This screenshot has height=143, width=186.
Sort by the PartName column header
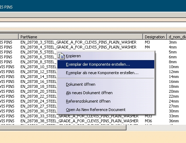click(x=81, y=37)
